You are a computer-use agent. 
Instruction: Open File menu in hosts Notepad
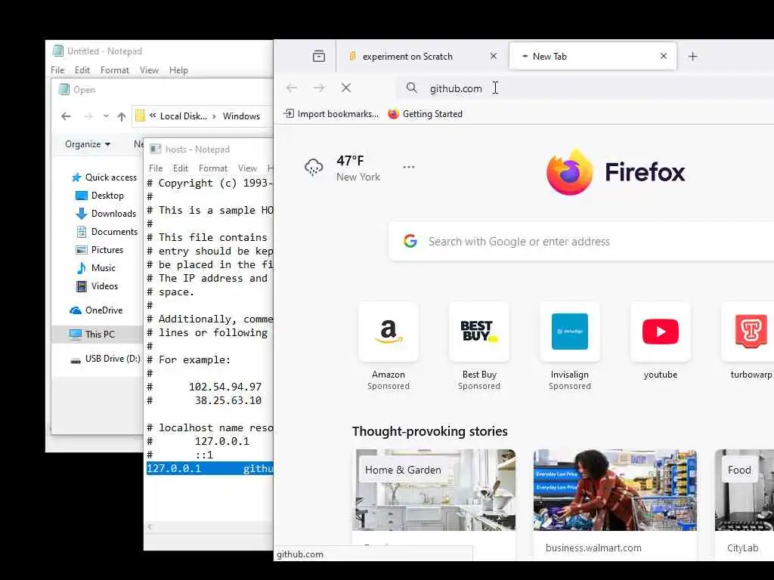(x=156, y=168)
